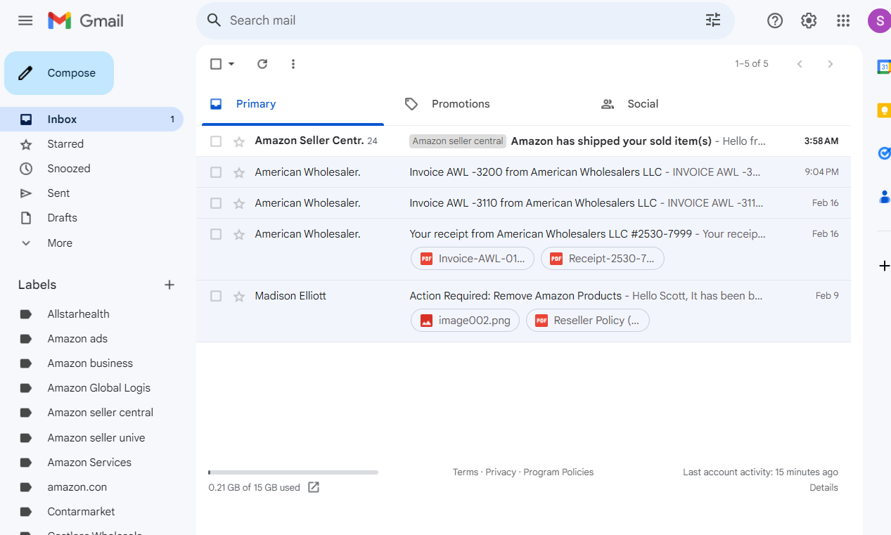
Task: Open Google Keep side panel icon
Action: (x=884, y=110)
